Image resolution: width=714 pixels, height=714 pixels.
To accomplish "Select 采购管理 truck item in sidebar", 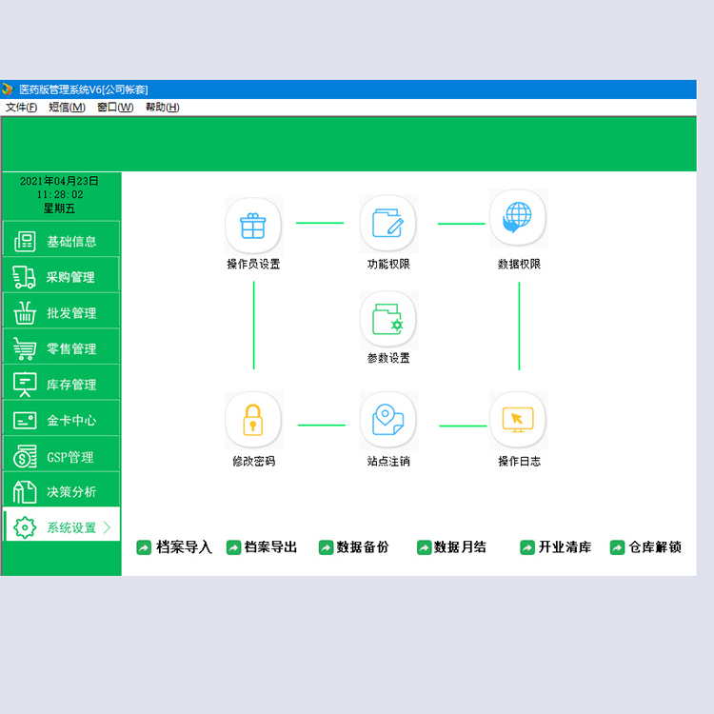I will point(61,275).
